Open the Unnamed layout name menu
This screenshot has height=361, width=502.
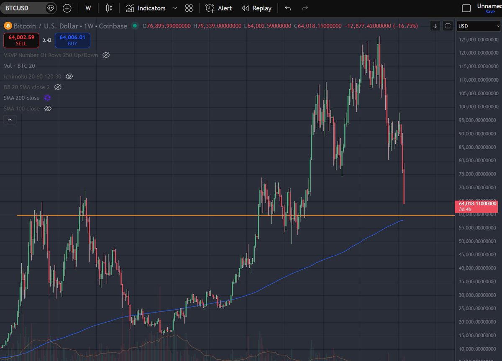click(x=489, y=6)
